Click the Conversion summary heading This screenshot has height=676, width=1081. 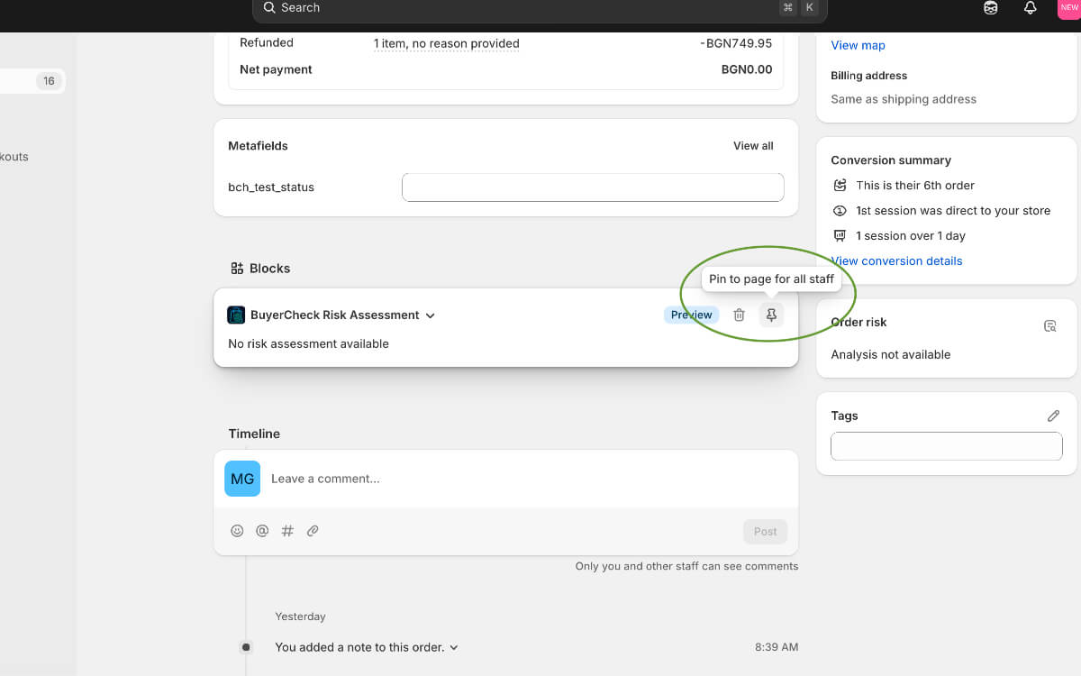click(x=891, y=160)
